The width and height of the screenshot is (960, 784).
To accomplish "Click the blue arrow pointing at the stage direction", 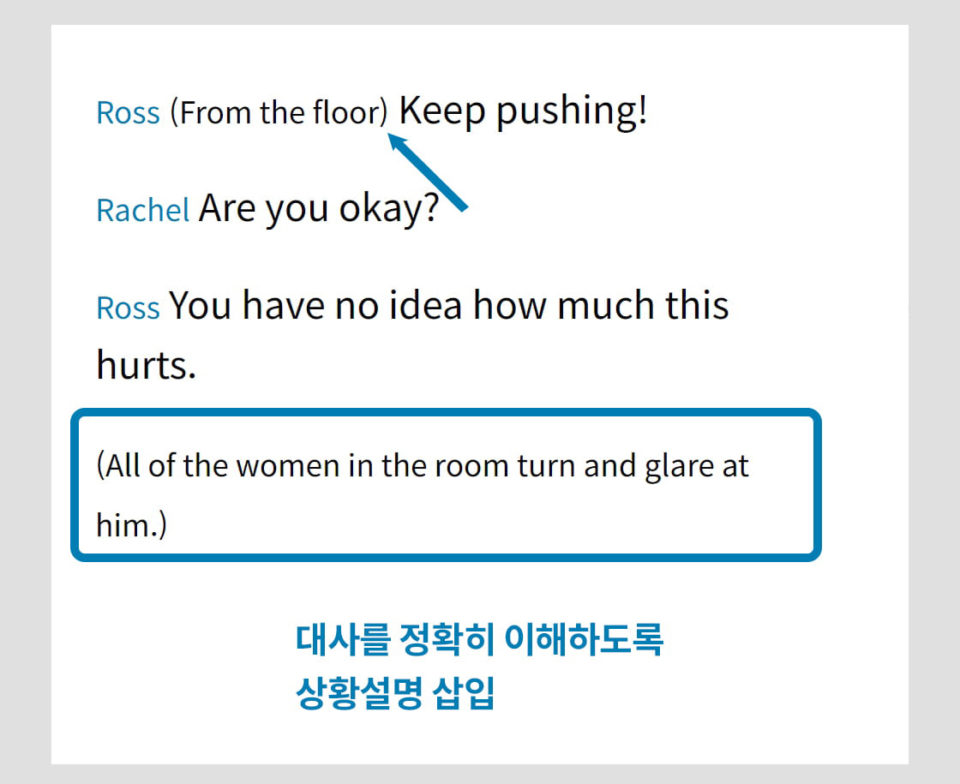I will pos(428,173).
